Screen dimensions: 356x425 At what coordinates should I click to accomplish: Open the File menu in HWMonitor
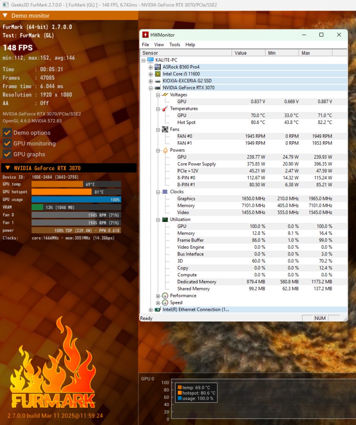coord(146,44)
